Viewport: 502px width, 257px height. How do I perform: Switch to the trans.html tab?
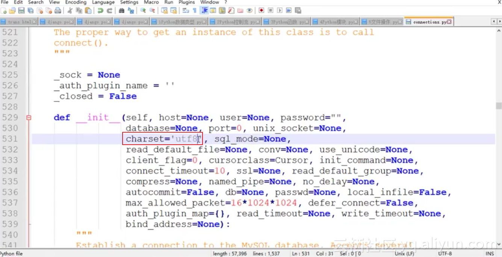(x=19, y=22)
